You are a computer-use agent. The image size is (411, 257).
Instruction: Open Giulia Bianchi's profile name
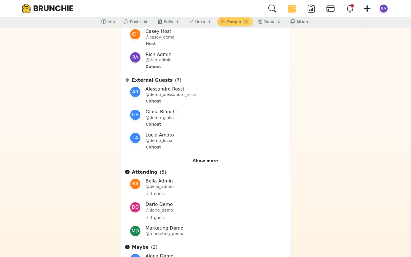tap(161, 112)
